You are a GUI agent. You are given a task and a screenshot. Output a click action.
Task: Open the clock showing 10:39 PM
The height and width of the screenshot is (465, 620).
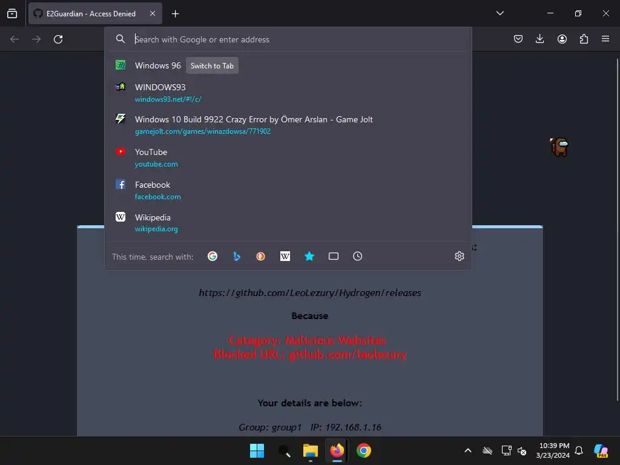pyautogui.click(x=553, y=450)
